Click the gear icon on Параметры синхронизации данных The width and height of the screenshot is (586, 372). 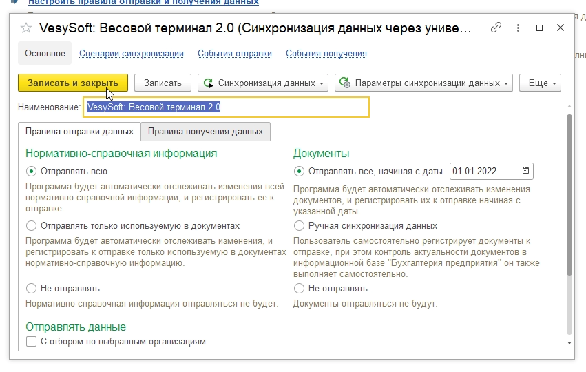point(346,83)
